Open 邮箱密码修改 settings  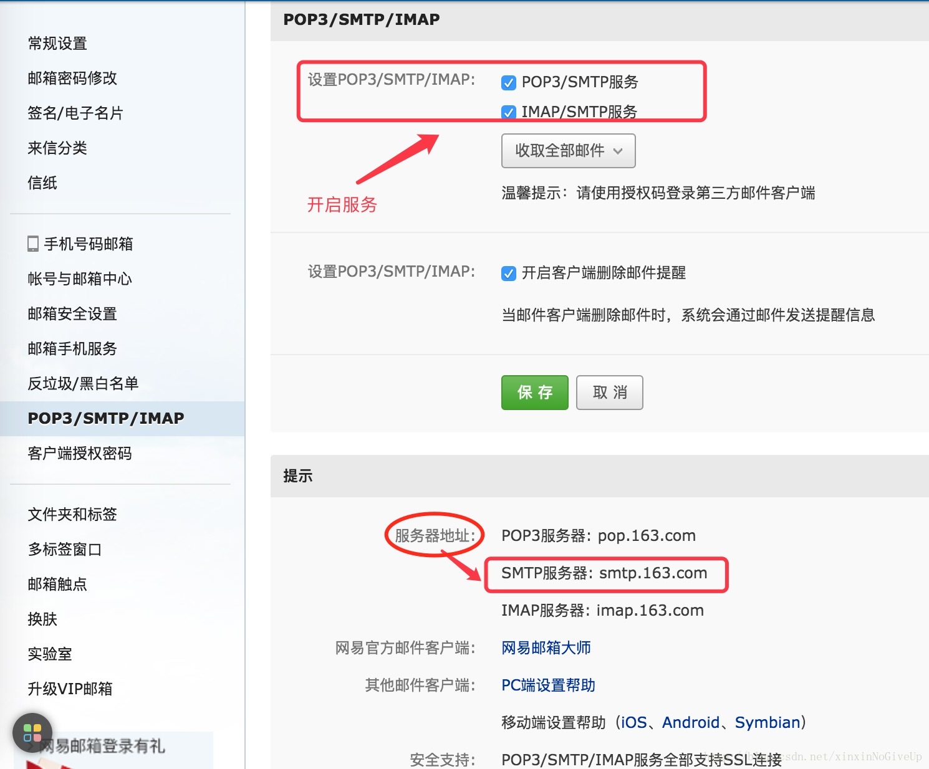[72, 79]
